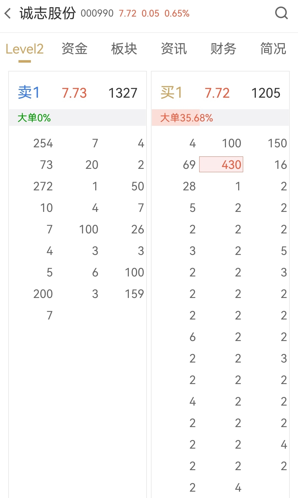Click the buy-side 大单35.68% bar
This screenshot has width=298, height=498.
(220, 118)
